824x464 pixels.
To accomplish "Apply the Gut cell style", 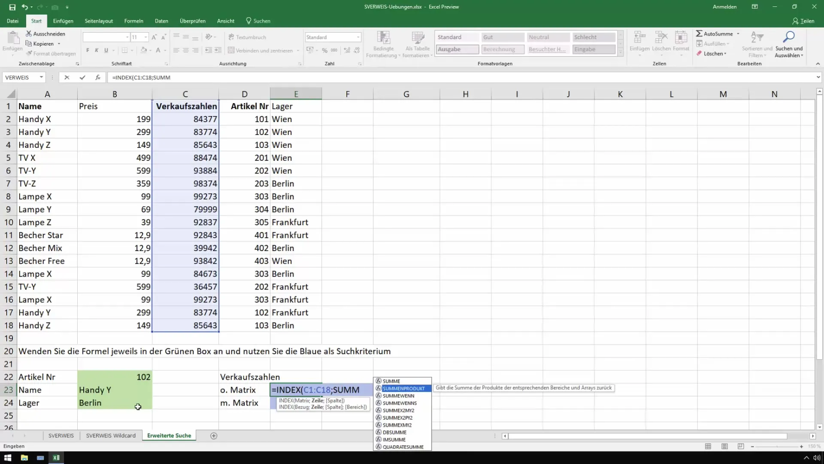I will 503,37.
